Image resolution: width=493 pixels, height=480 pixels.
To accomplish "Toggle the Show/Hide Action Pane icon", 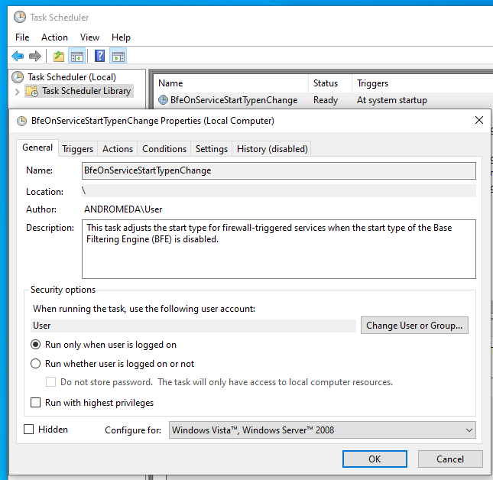I will point(118,57).
